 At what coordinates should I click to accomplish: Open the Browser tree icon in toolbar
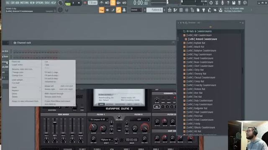point(192,10)
